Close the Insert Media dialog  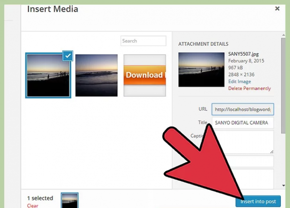(277, 8)
